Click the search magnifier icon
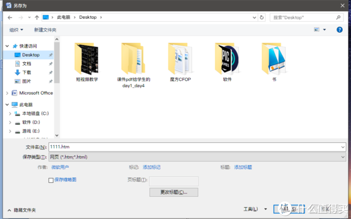The width and height of the screenshot is (351, 219). click(338, 17)
